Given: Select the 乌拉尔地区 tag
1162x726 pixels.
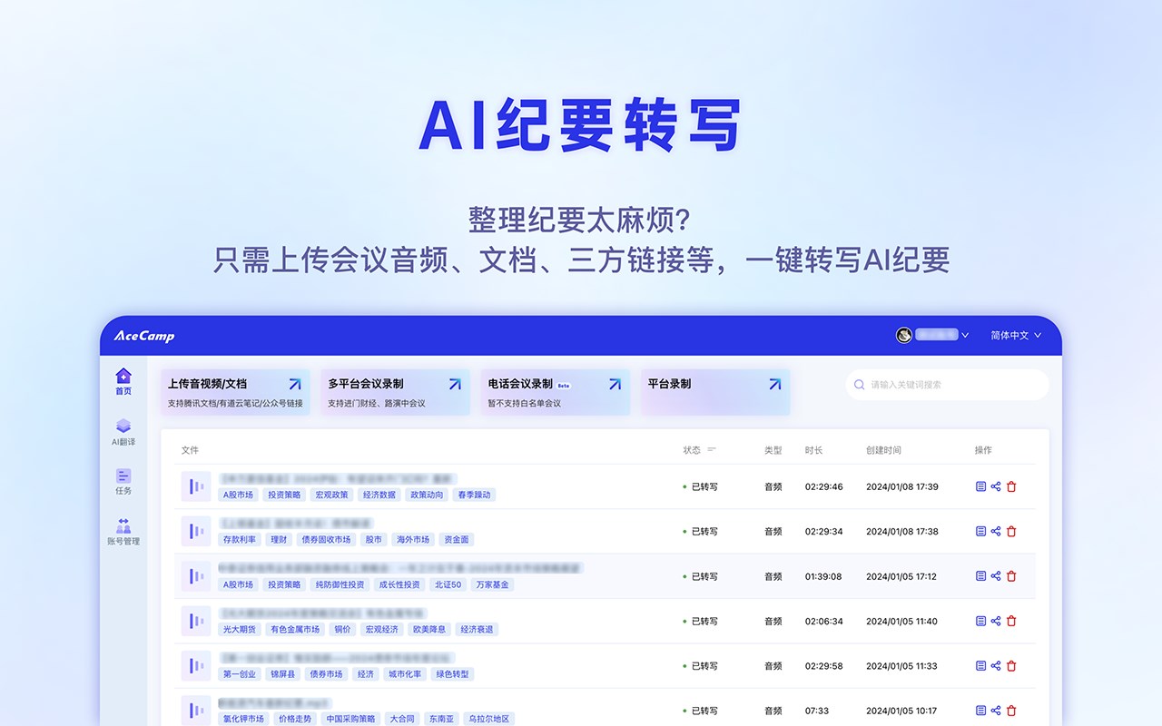Looking at the screenshot, I should [488, 719].
